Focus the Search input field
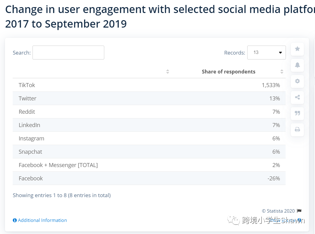Image resolution: width=315 pixels, height=234 pixels. point(68,53)
